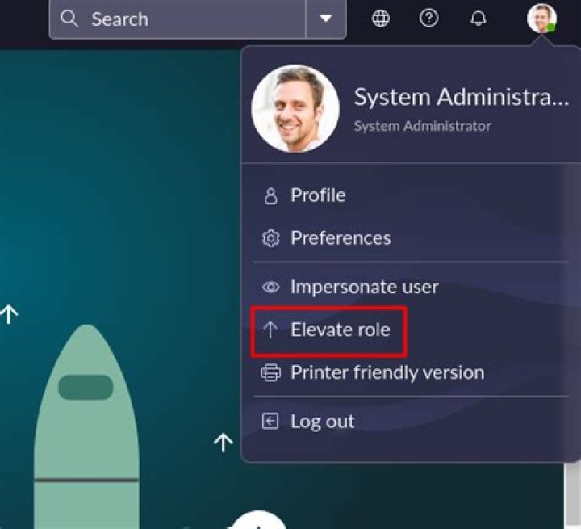
Task: Click the printer icon in user menu
Action: coord(271,372)
